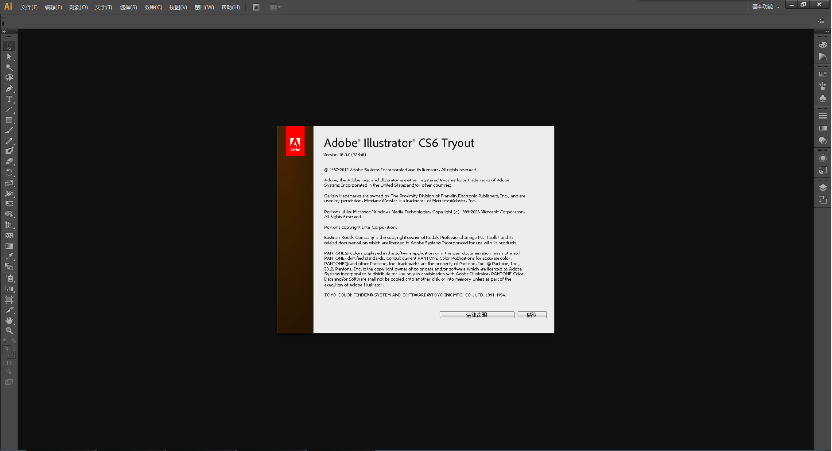Open the 窗口(W) menu
The height and width of the screenshot is (451, 832).
[204, 7]
